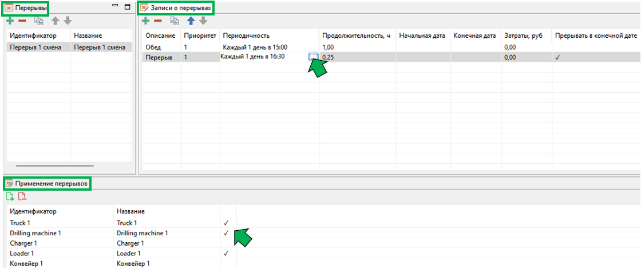Click horizontal scrollbar in Перерывы panel

click(55, 165)
